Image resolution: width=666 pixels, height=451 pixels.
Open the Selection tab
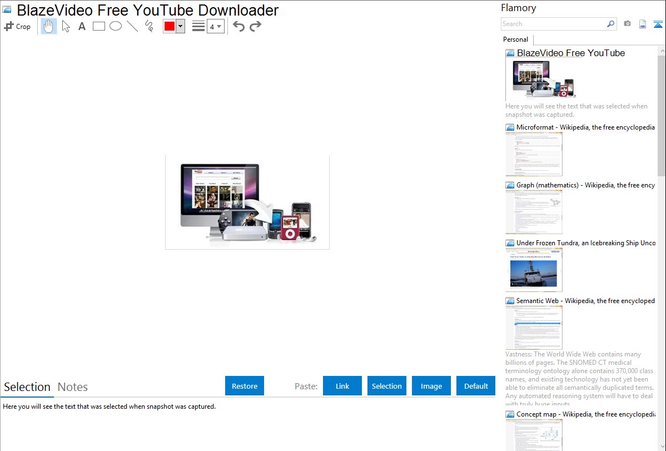(x=27, y=387)
